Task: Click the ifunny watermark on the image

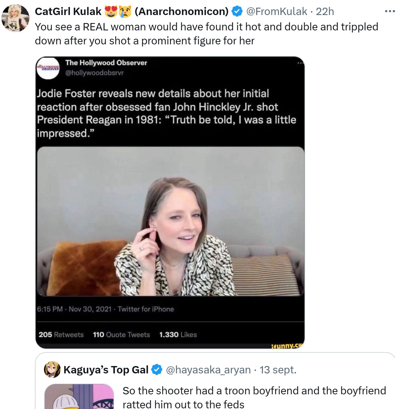Action: [x=286, y=346]
